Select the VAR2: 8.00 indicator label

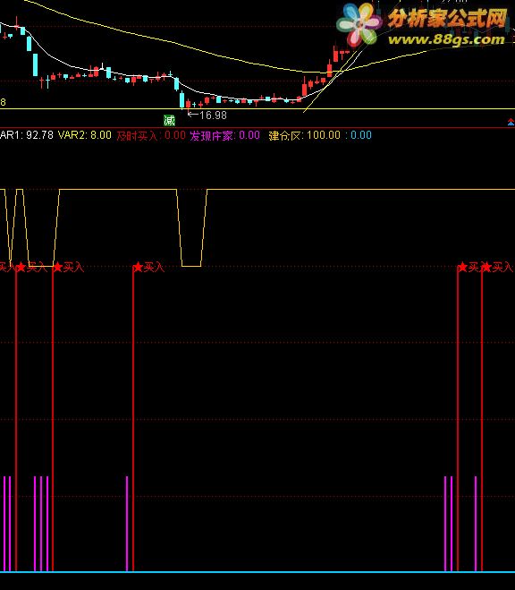coord(85,135)
